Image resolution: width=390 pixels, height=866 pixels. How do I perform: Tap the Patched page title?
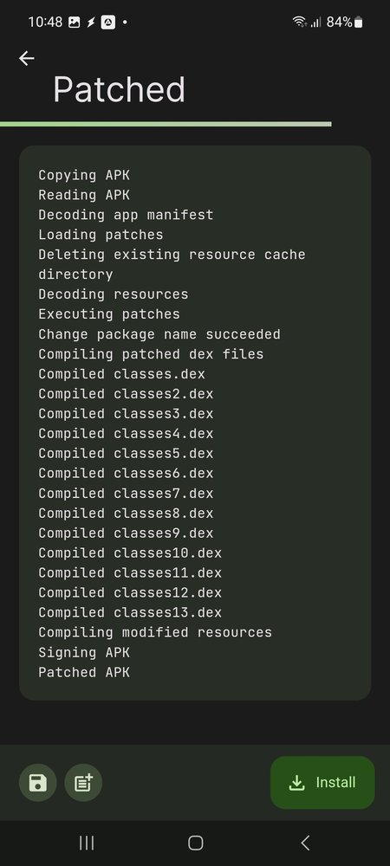119,89
